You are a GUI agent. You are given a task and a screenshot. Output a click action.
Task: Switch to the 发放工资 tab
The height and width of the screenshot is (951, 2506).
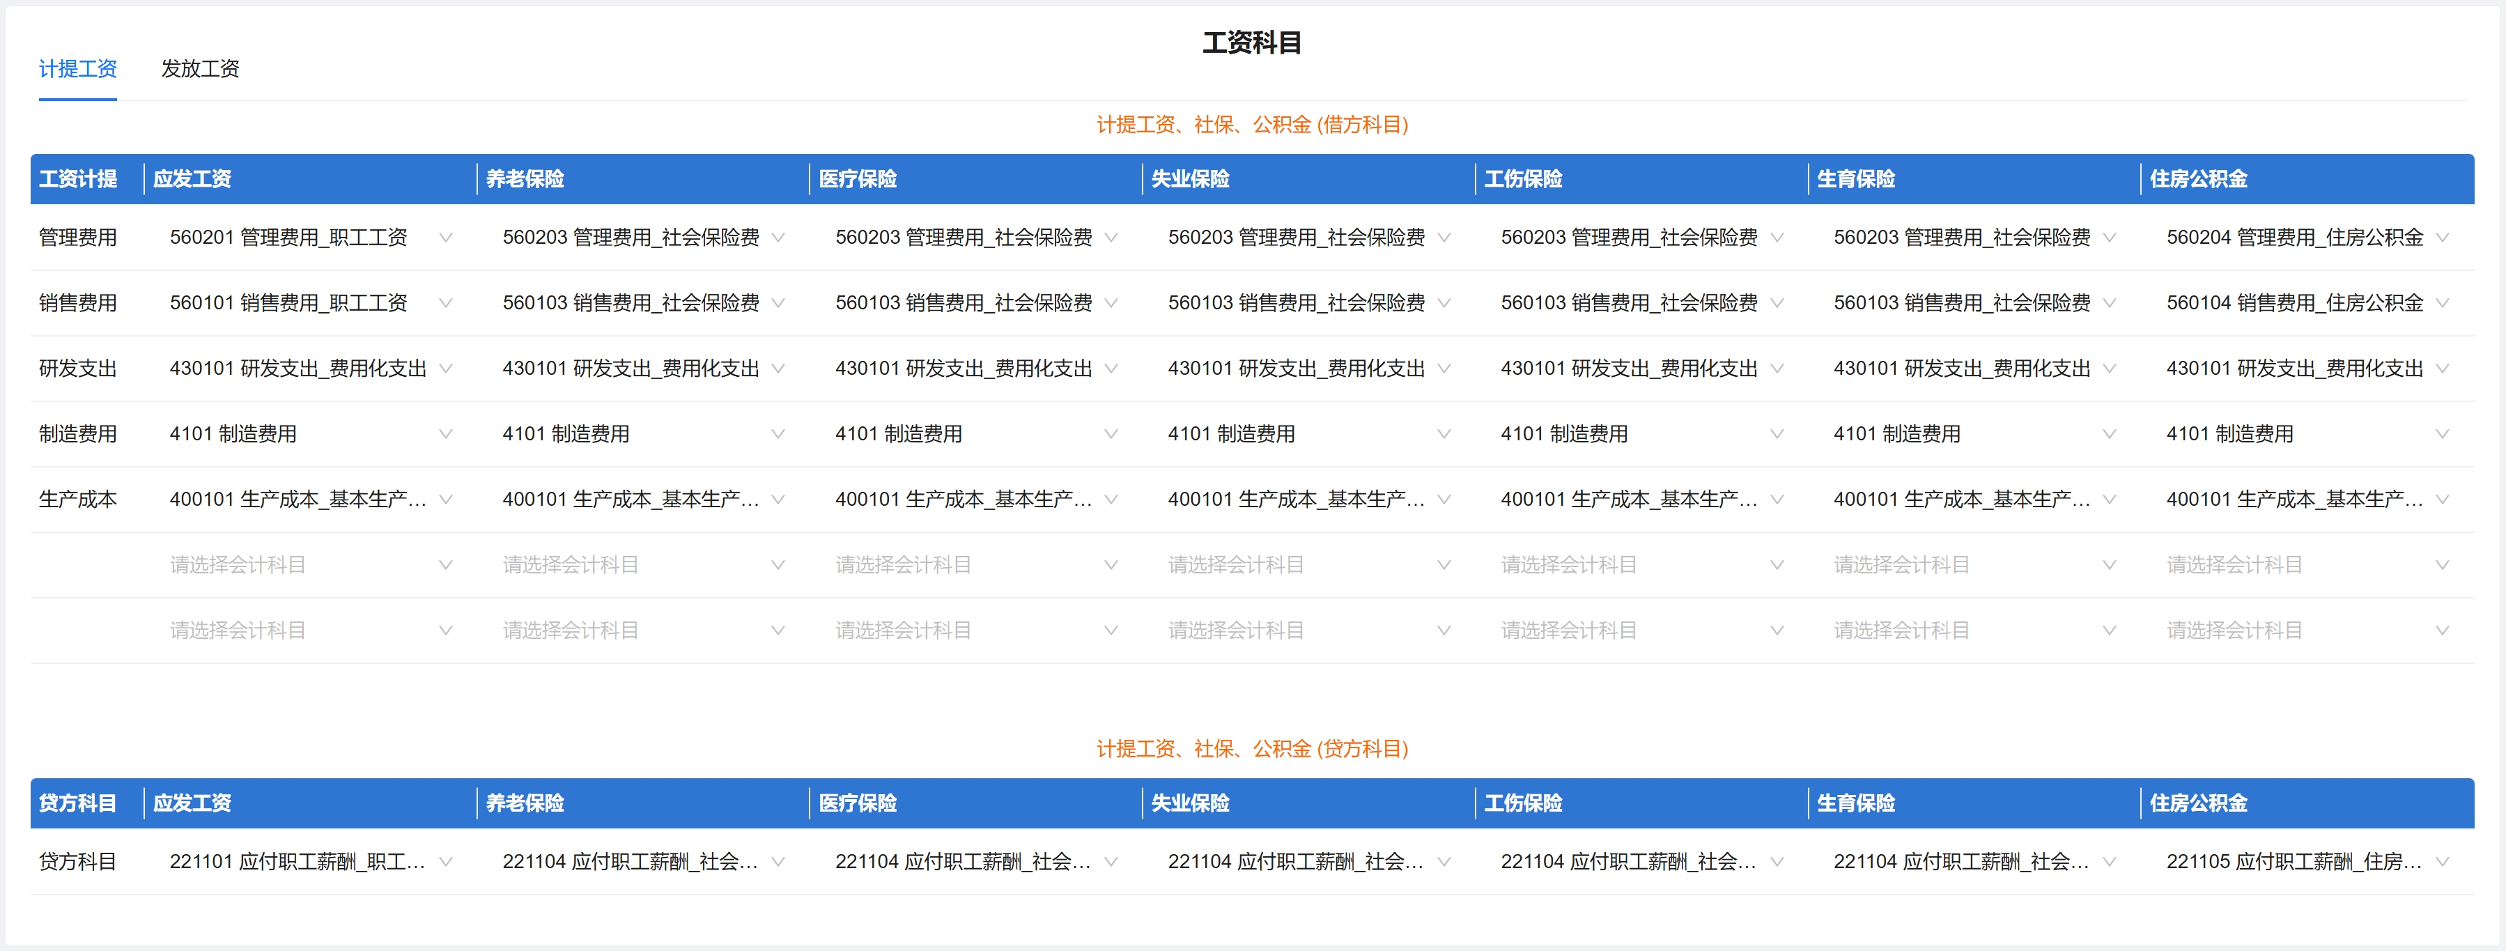pos(199,69)
